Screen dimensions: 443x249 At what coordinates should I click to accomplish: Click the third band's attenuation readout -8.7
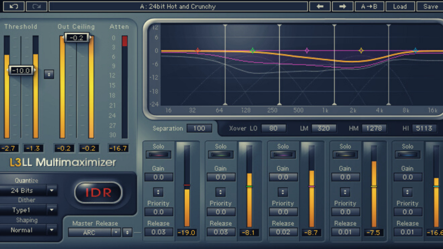pyautogui.click(x=311, y=233)
